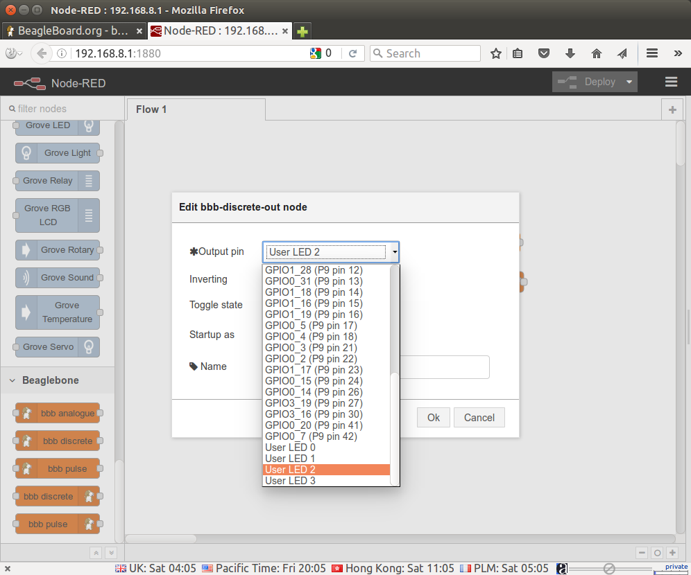Switch to the Flow 1 tab
The width and height of the screenshot is (691, 575).
pyautogui.click(x=196, y=109)
